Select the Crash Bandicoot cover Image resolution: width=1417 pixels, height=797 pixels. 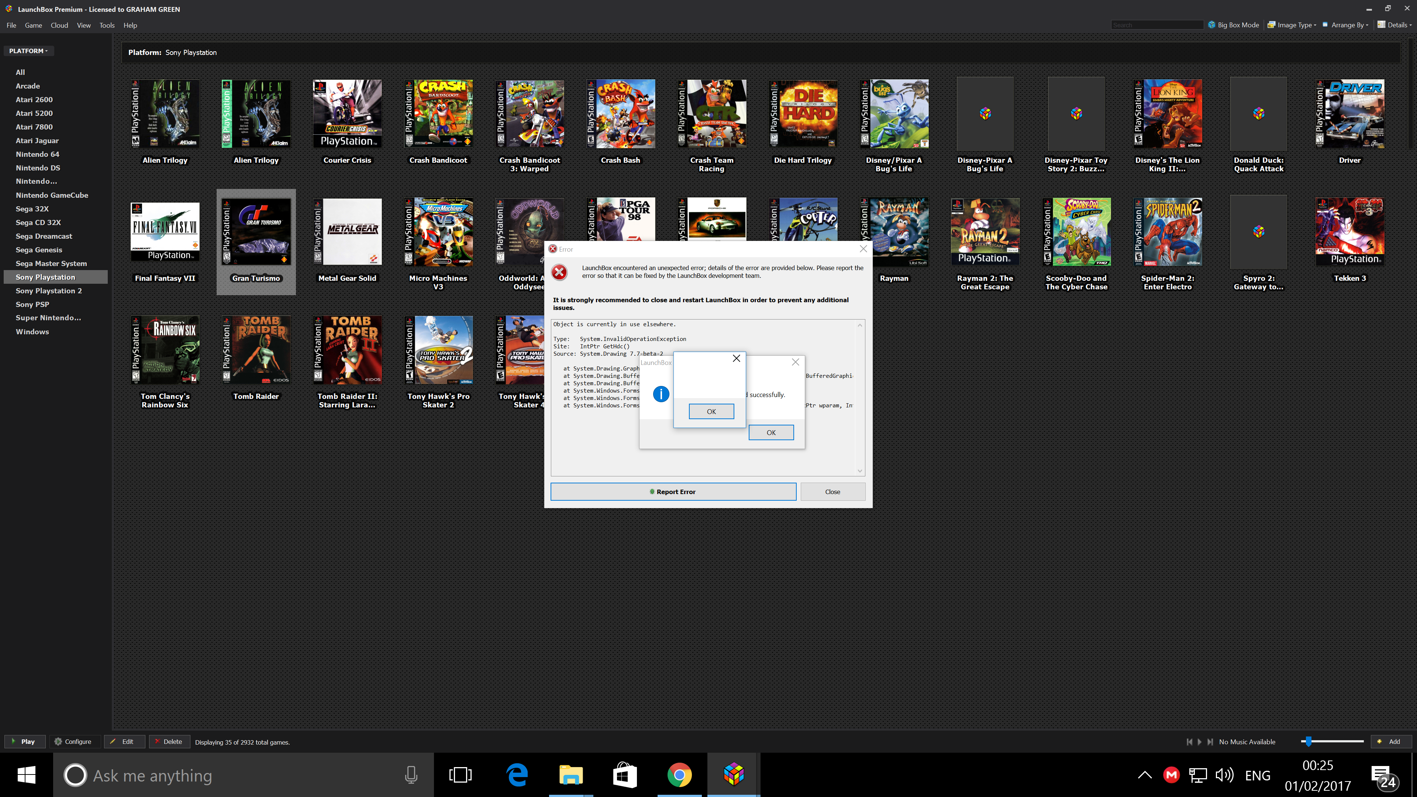coord(438,114)
